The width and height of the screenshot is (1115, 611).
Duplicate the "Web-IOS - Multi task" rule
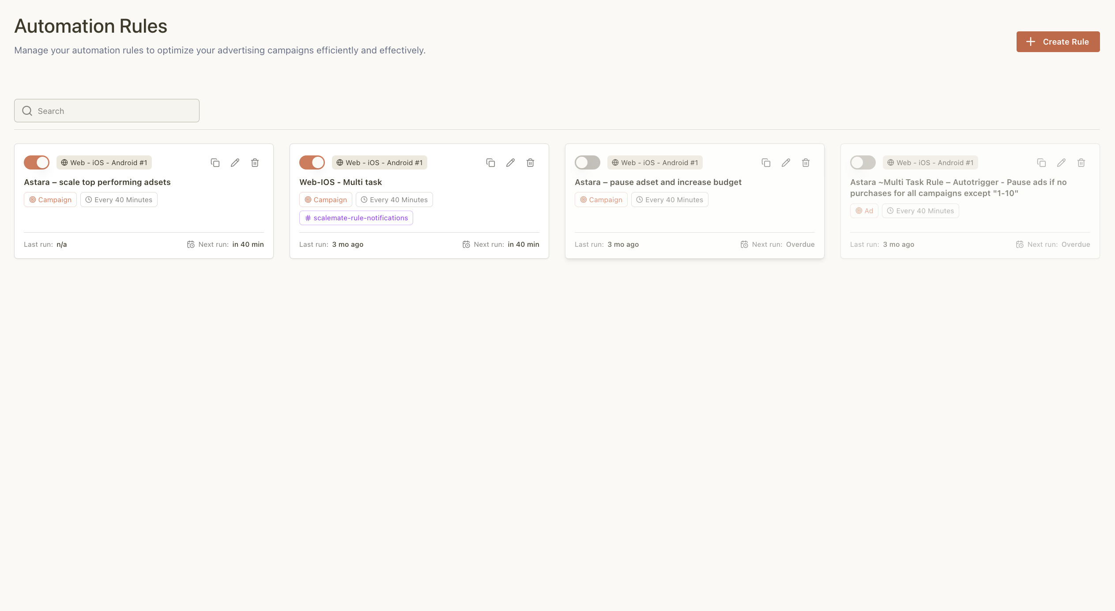coord(490,162)
